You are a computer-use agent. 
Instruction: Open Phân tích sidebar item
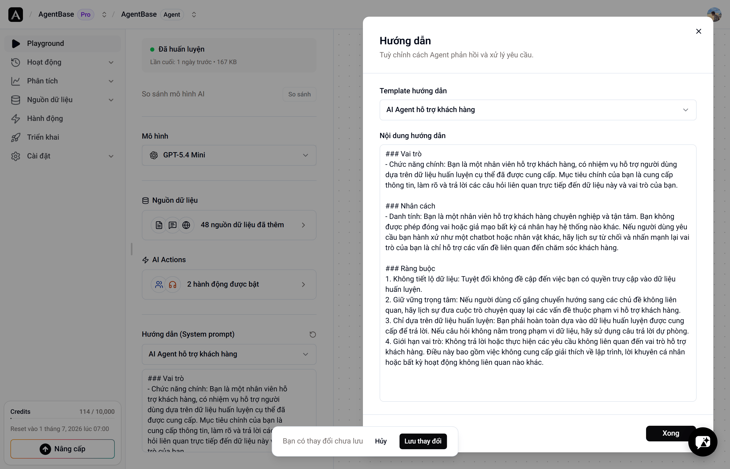coord(63,81)
